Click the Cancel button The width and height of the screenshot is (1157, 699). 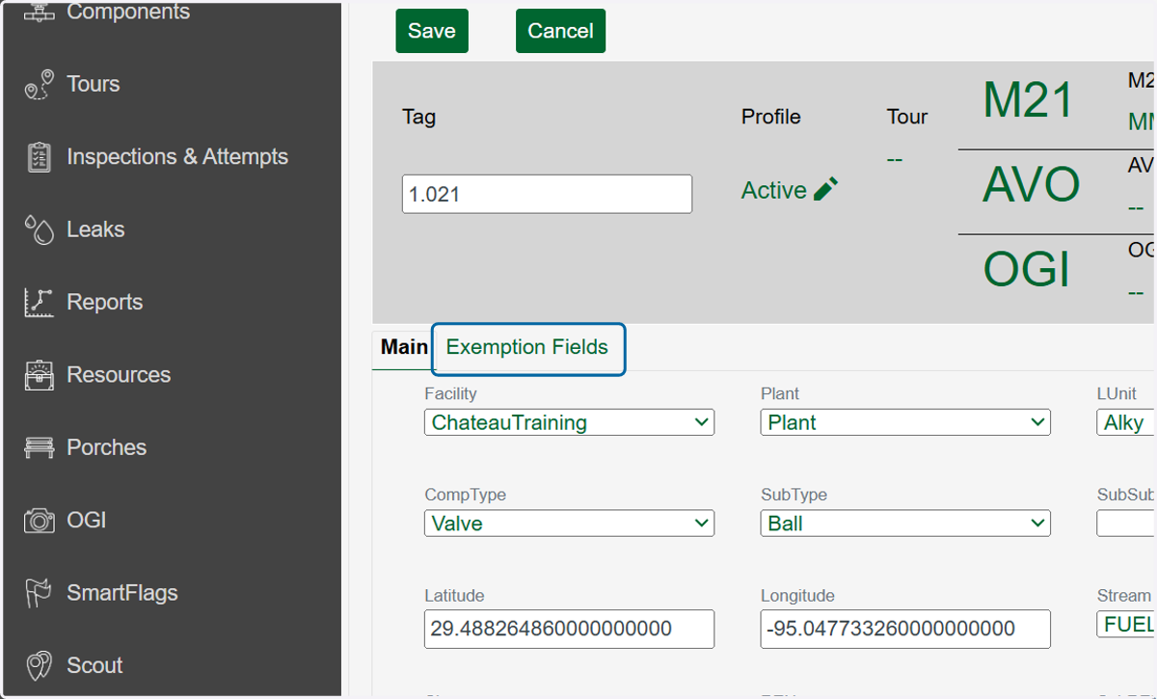560,31
